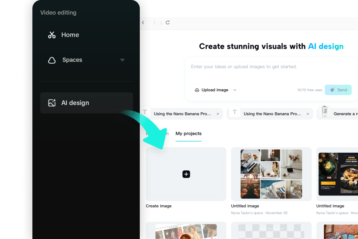The image size is (358, 239).
Task: Open the first Nano Banana Pro suggestion
Action: pyautogui.click(x=182, y=114)
